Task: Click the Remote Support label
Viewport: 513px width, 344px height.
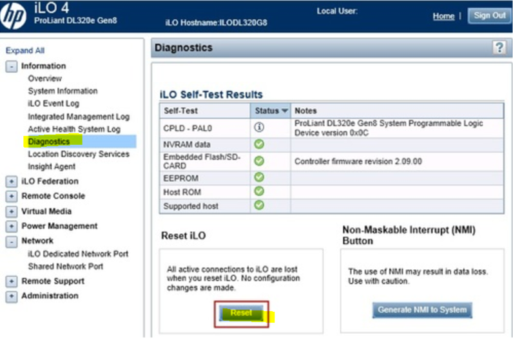Action: [53, 282]
